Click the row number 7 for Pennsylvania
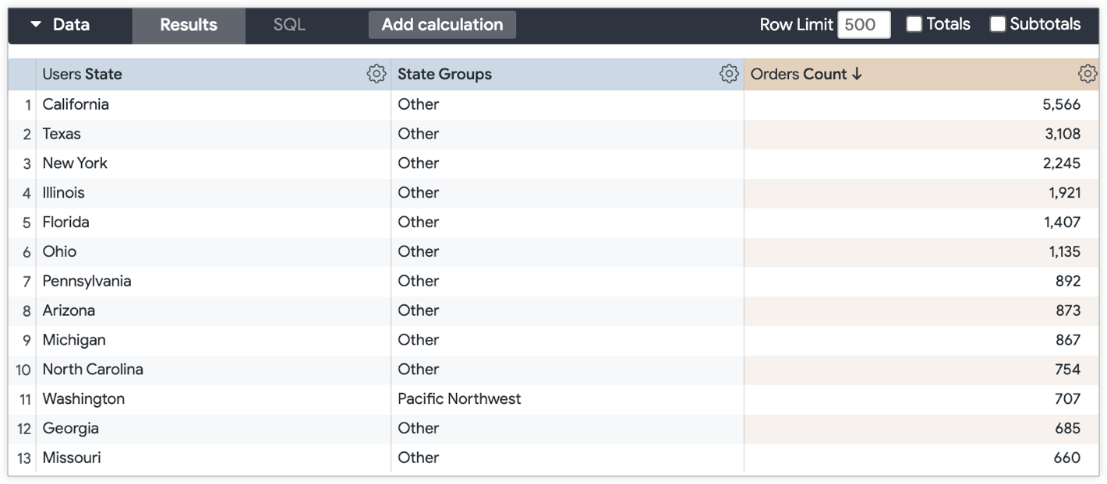 click(27, 281)
